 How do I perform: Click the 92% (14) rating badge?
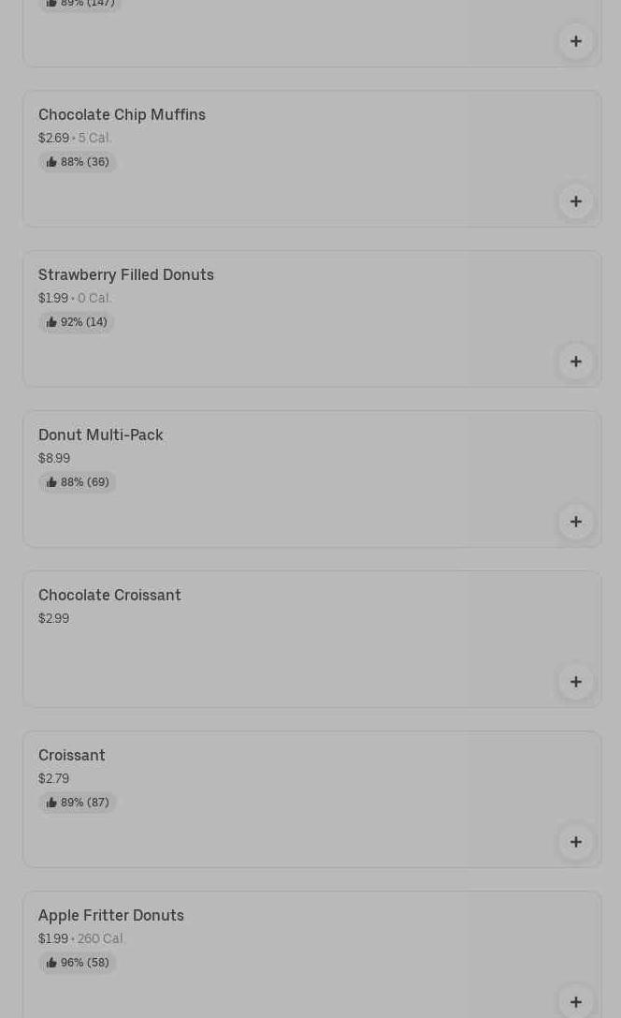[77, 322]
